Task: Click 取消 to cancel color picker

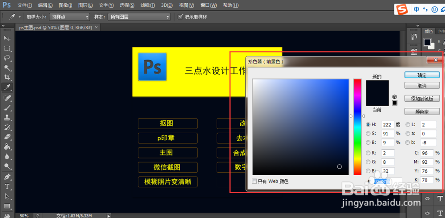Action: pos(422,86)
